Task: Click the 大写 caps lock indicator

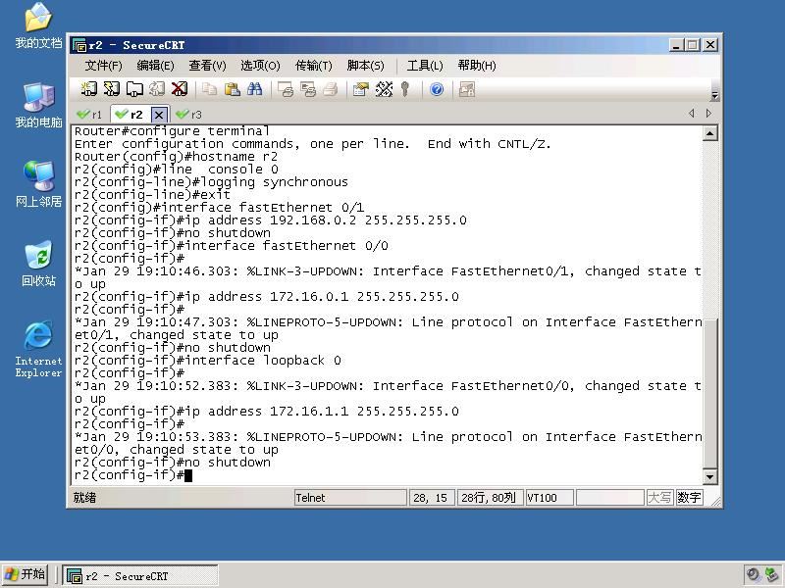Action: [659, 498]
